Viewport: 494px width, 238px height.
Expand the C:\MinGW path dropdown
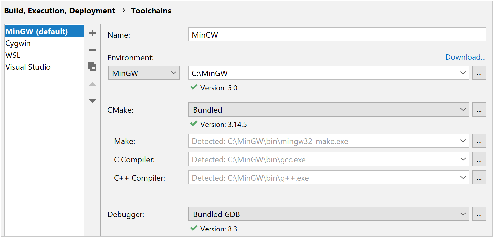(463, 73)
